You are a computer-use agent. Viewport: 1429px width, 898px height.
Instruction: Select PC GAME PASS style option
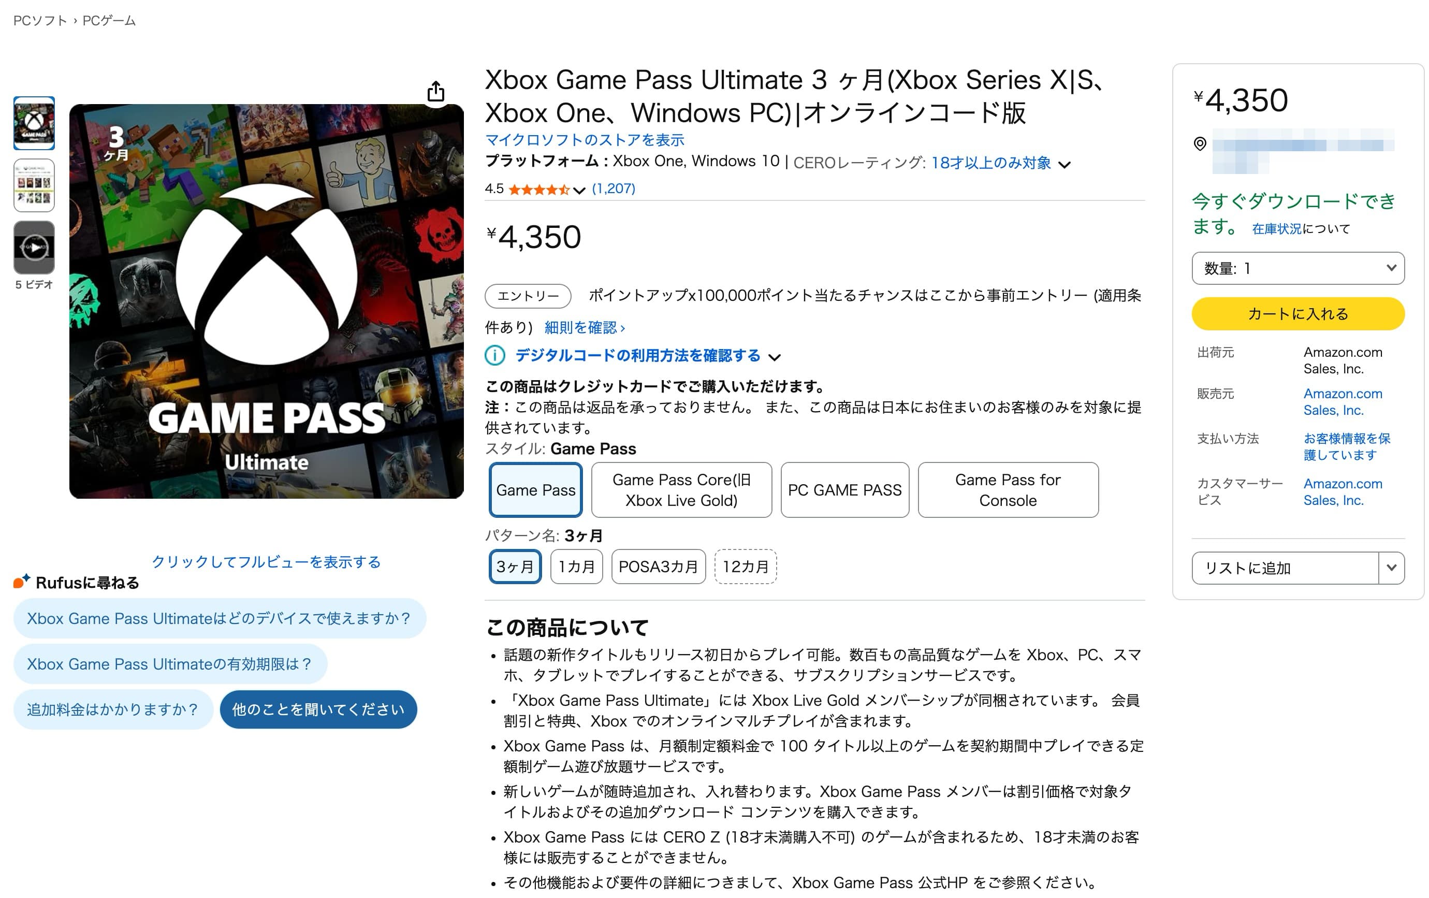[844, 490]
